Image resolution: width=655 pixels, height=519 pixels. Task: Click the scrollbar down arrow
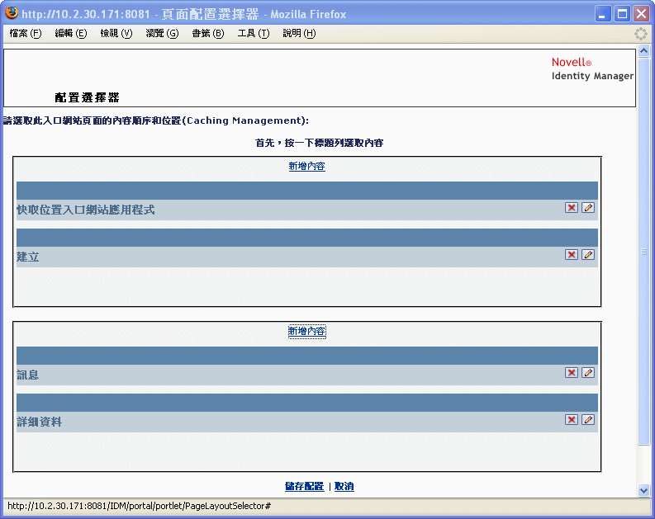pyautogui.click(x=643, y=491)
